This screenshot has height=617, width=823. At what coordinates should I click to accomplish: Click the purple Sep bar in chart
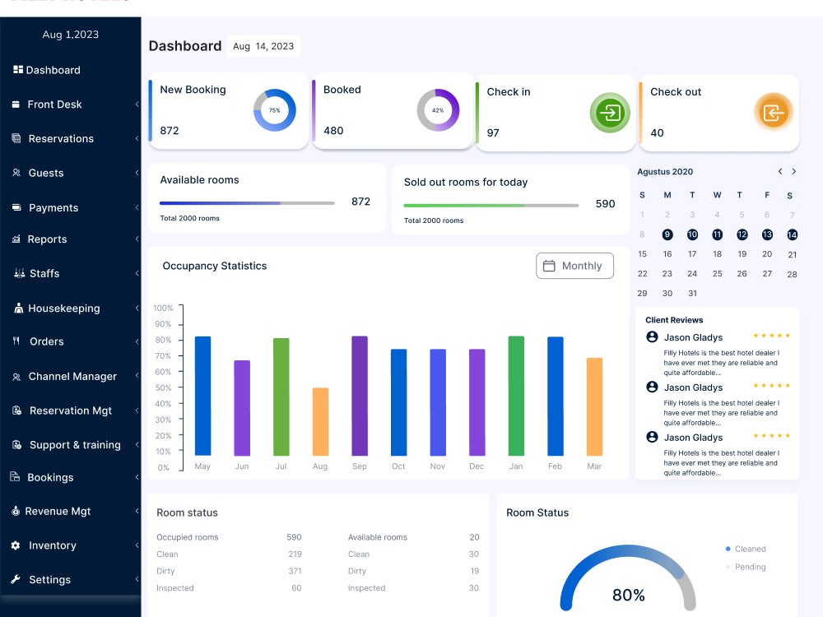(360, 397)
